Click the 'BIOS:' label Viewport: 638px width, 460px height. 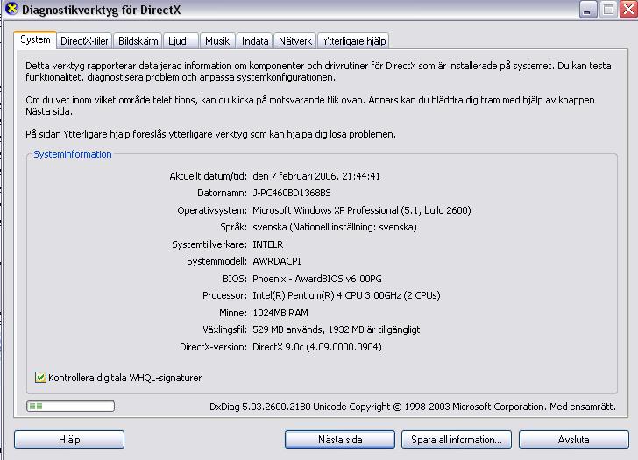(234, 279)
